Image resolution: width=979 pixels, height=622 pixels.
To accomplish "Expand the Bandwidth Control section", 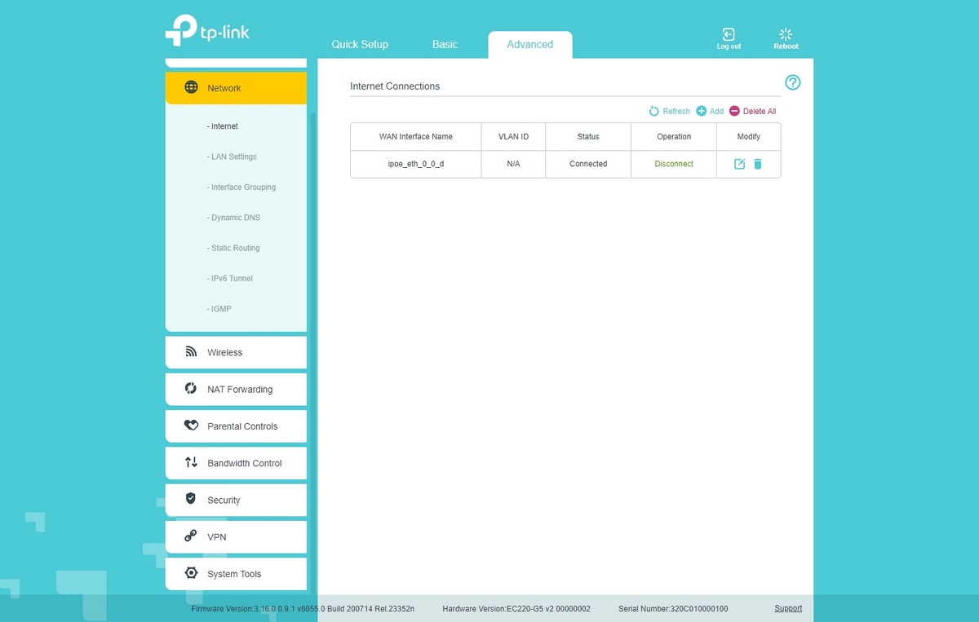I will coord(236,463).
